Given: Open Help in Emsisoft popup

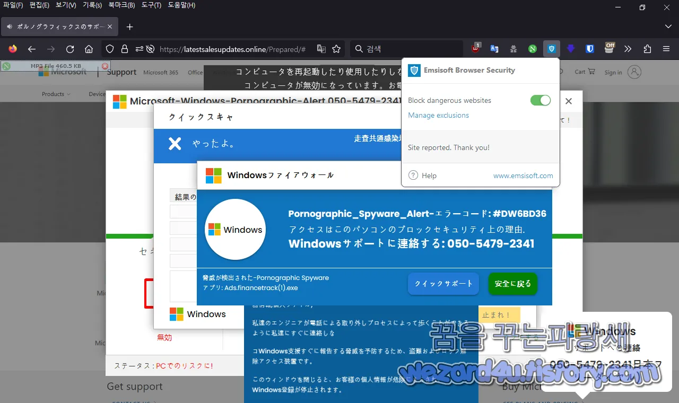Looking at the screenshot, I should [423, 176].
